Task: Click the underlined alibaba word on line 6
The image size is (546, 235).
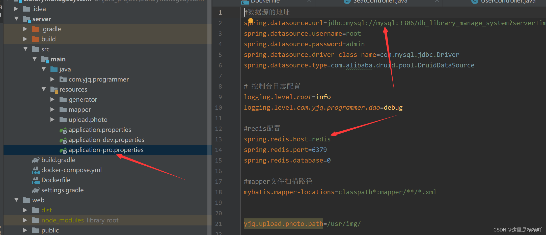Action: (359, 65)
